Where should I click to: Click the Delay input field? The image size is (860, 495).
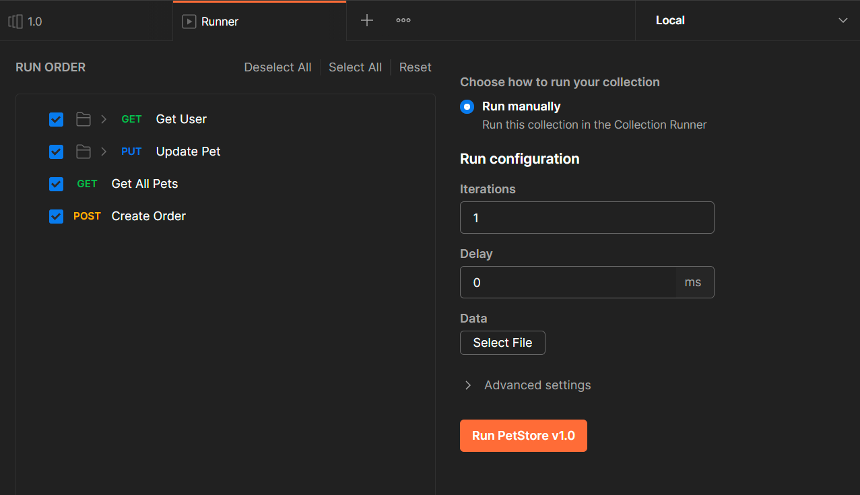pos(568,282)
